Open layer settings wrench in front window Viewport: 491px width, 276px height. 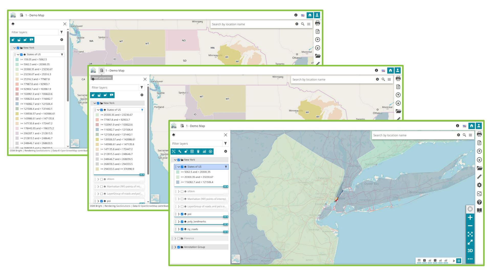(x=180, y=152)
